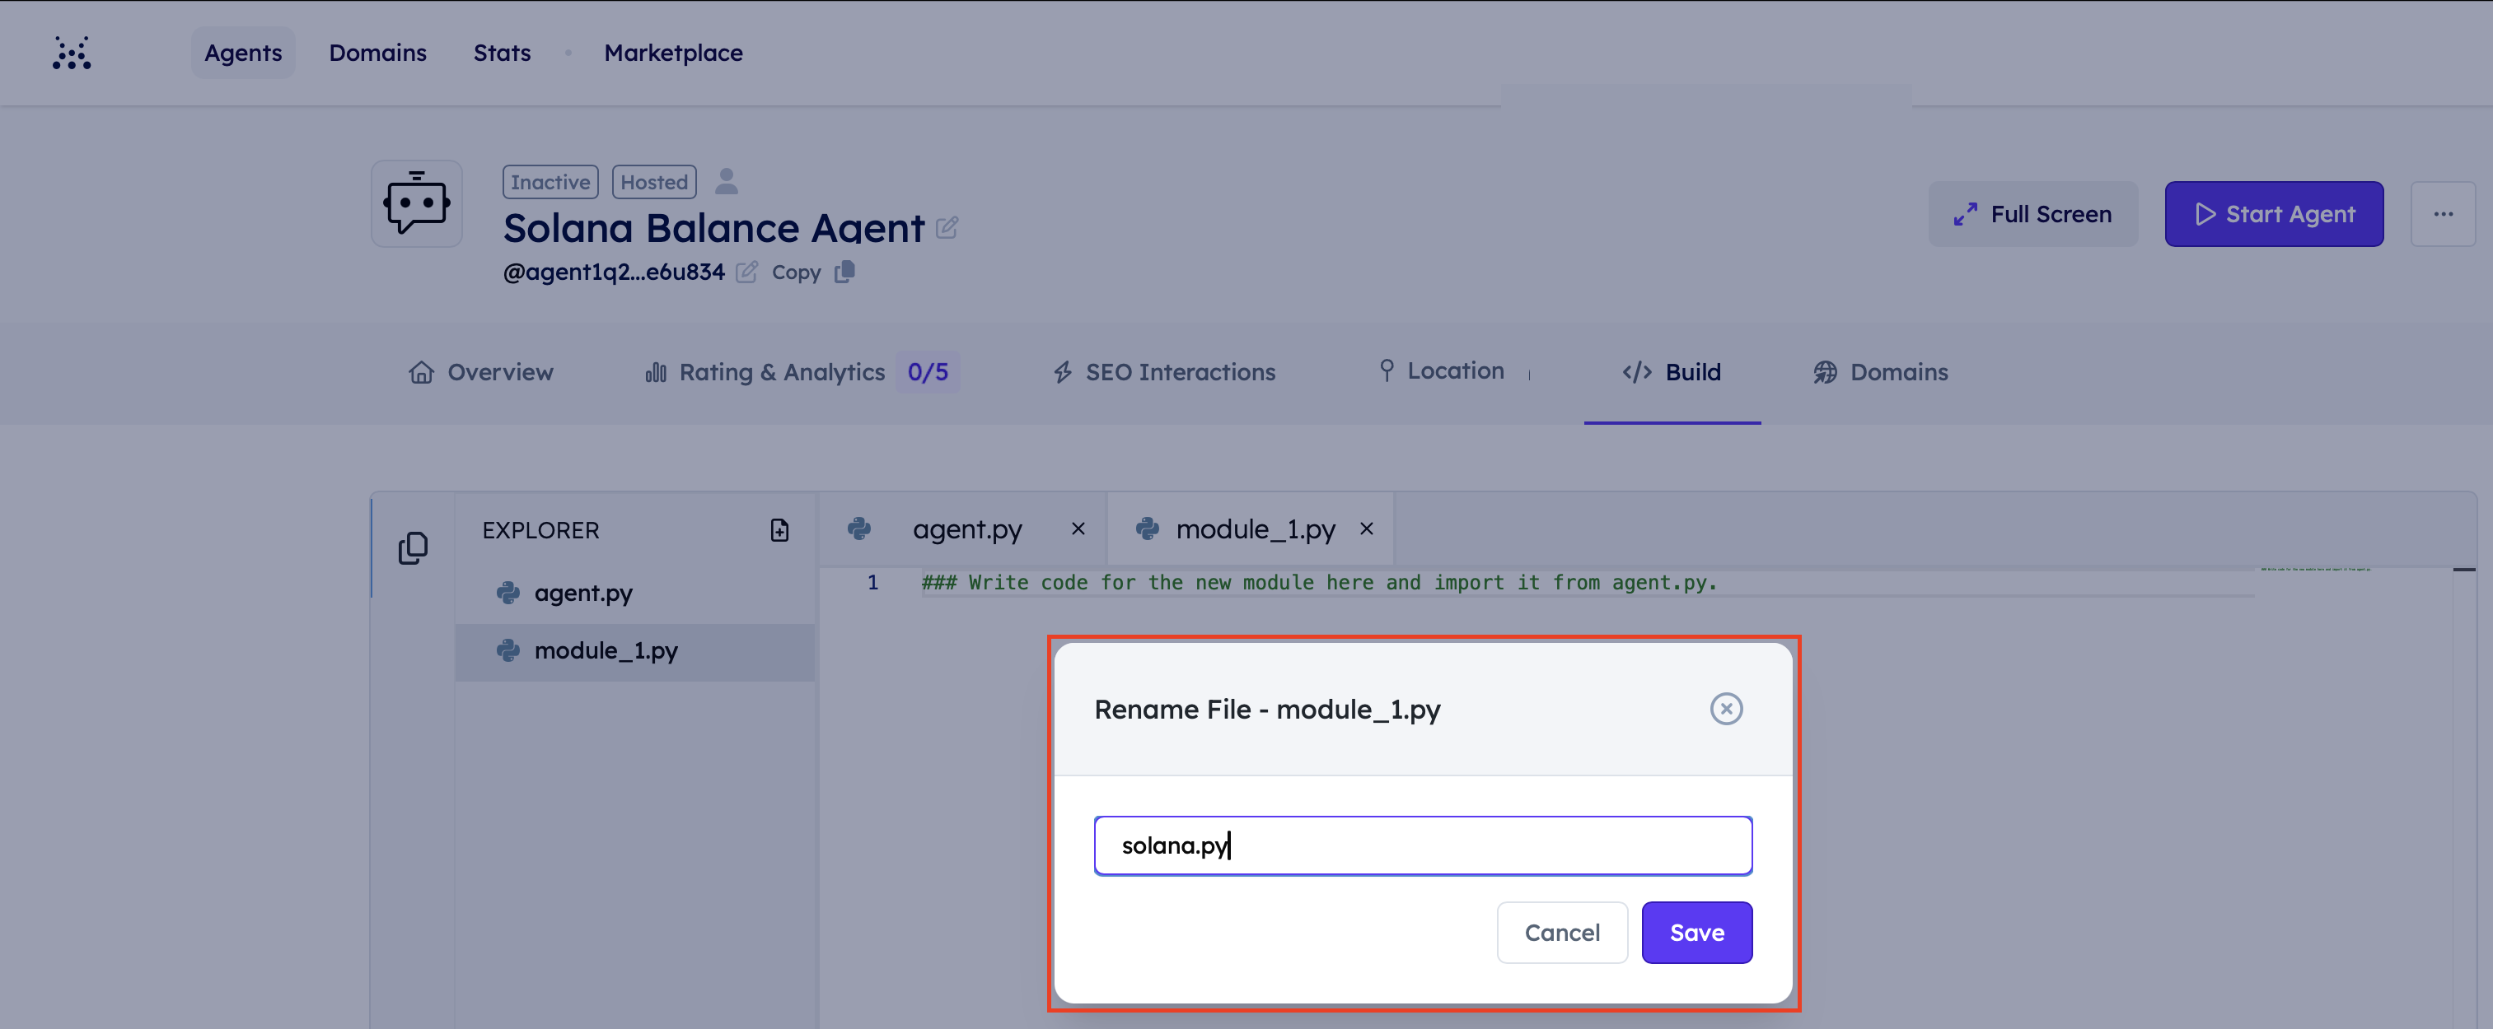The width and height of the screenshot is (2493, 1029).
Task: Close the rename dialog with X icon
Action: (x=1725, y=709)
